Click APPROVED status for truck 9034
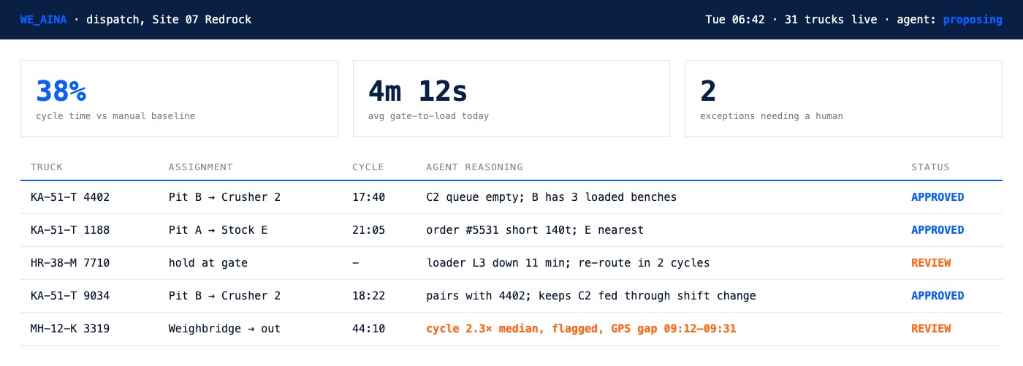 (x=938, y=296)
